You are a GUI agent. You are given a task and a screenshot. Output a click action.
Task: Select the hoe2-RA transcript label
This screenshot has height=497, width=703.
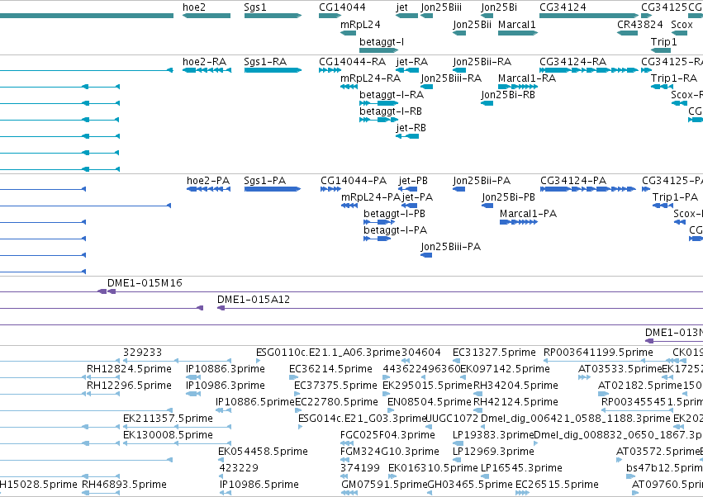[204, 62]
